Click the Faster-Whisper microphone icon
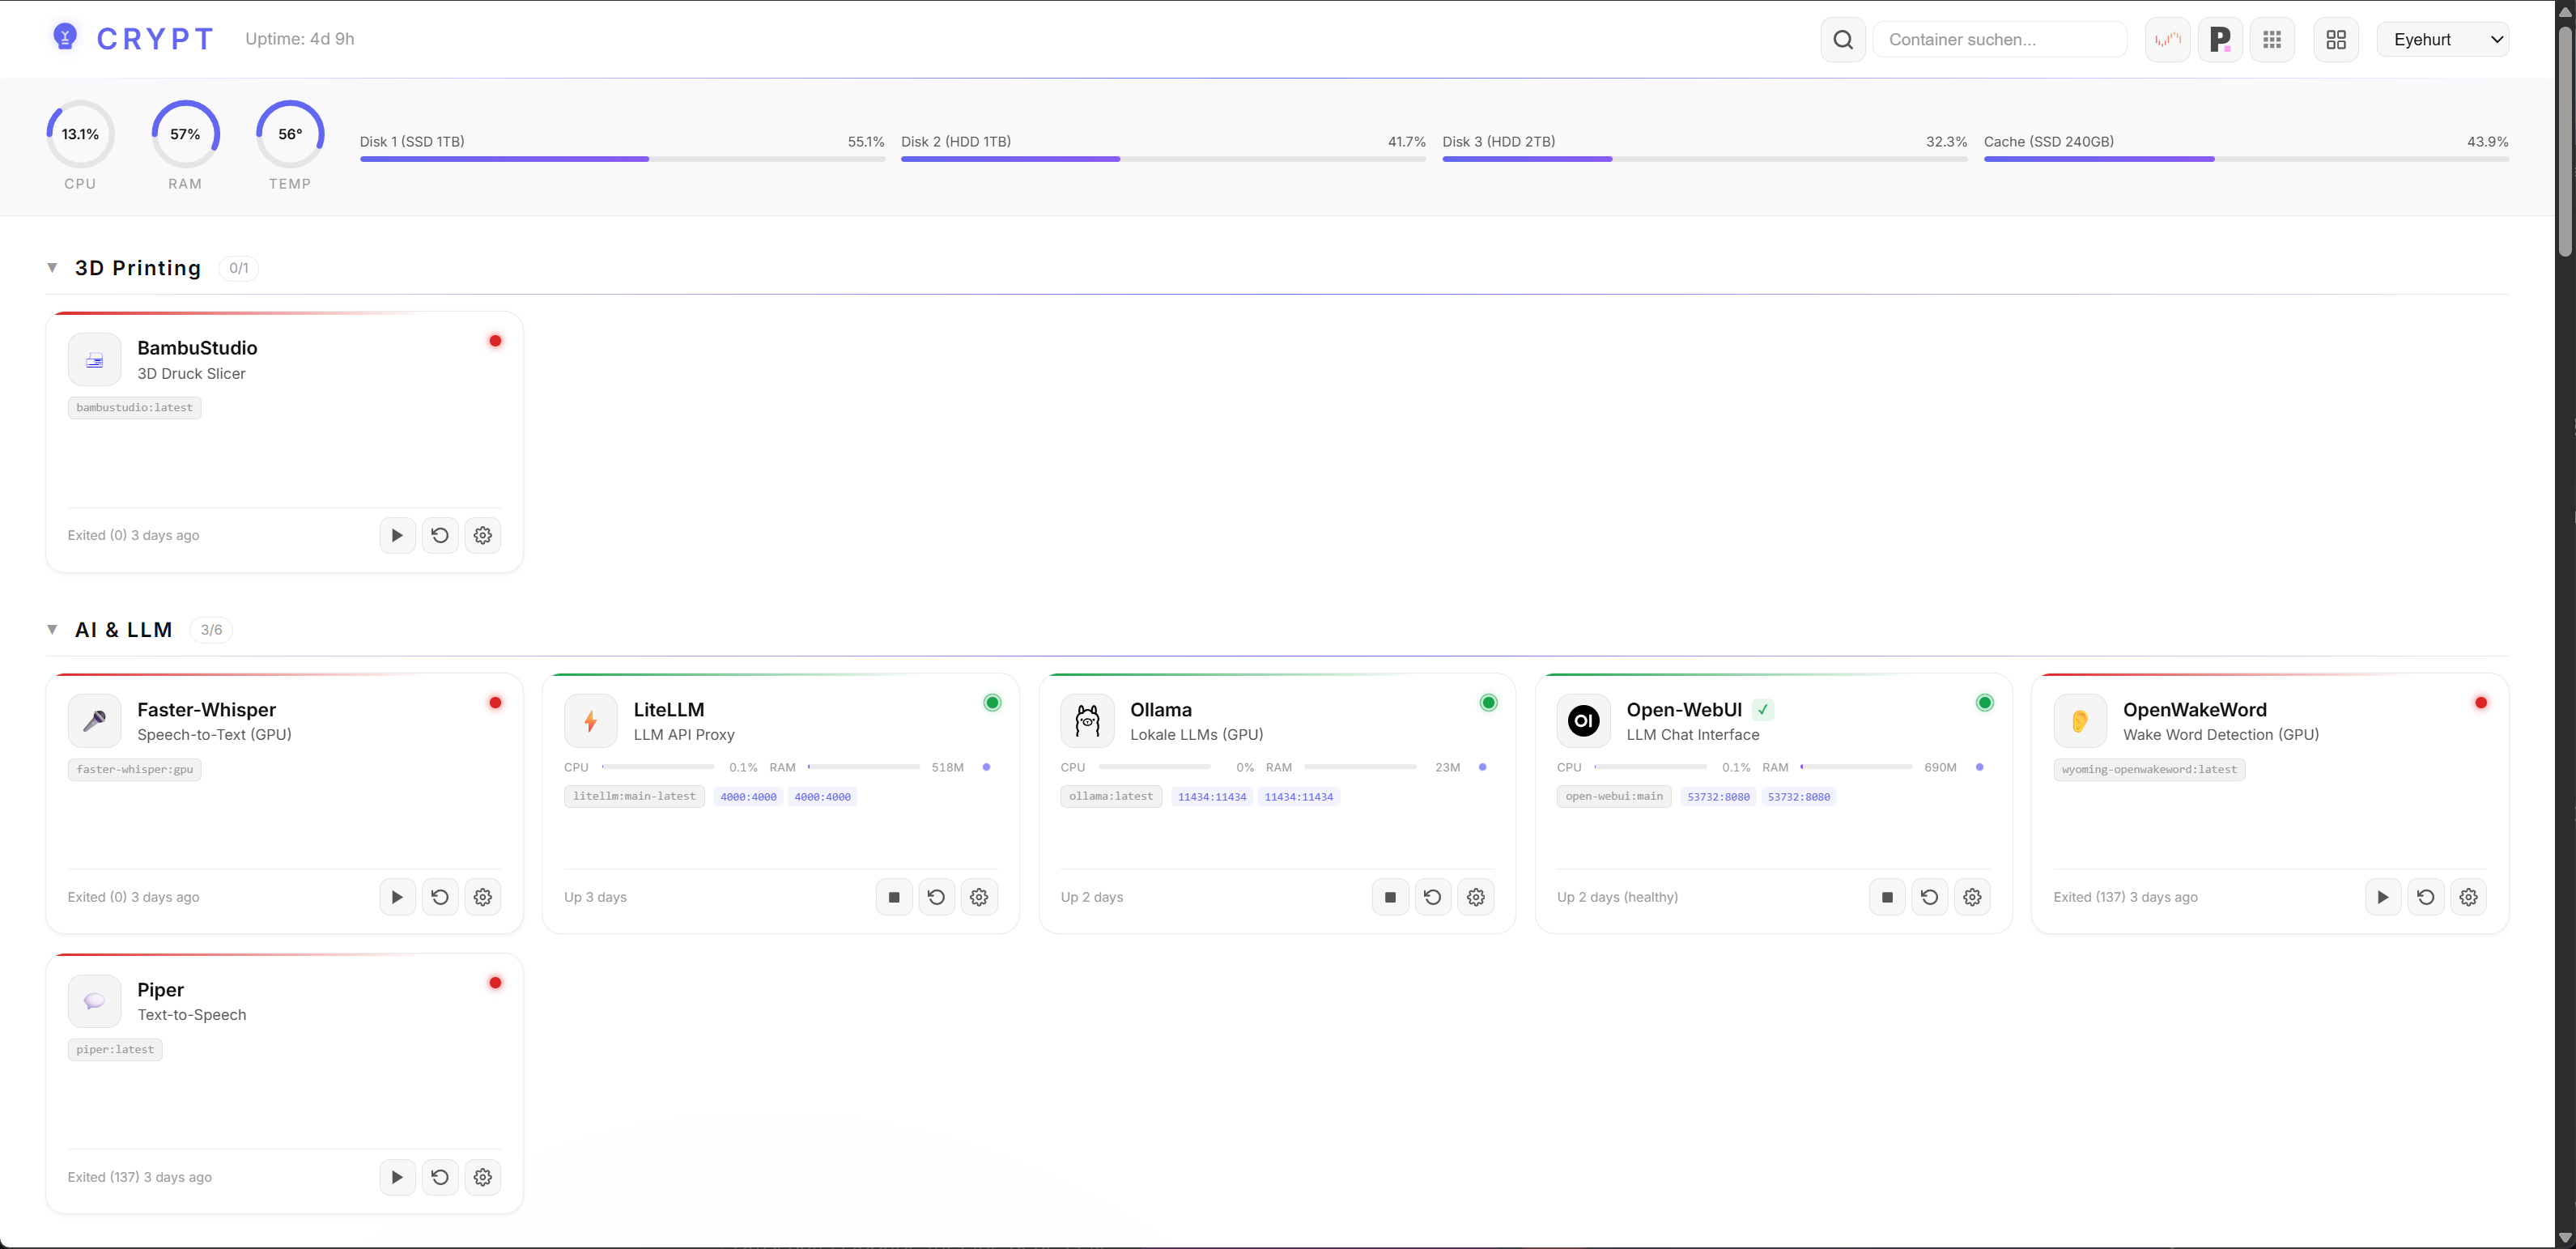The image size is (2576, 1249). (x=94, y=721)
